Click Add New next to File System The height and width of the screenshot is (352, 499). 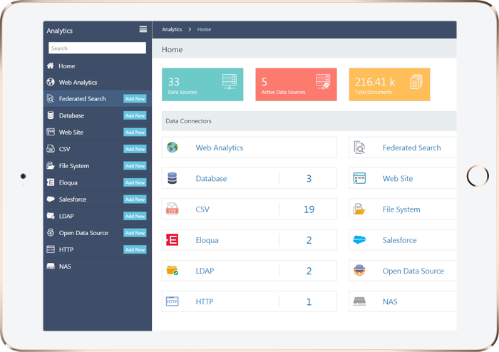[x=135, y=165]
